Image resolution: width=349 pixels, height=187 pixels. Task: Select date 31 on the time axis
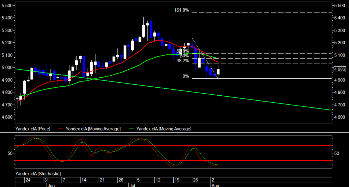(46, 180)
